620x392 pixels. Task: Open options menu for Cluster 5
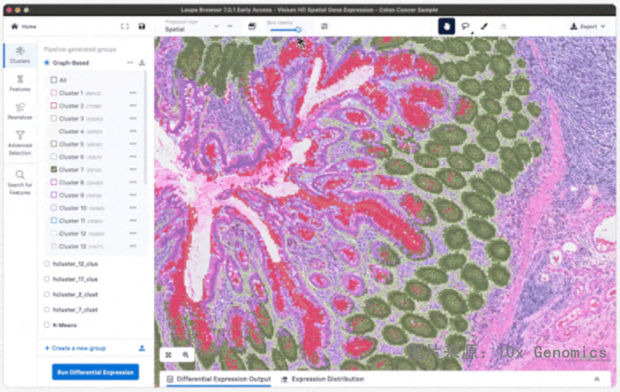pyautogui.click(x=133, y=144)
